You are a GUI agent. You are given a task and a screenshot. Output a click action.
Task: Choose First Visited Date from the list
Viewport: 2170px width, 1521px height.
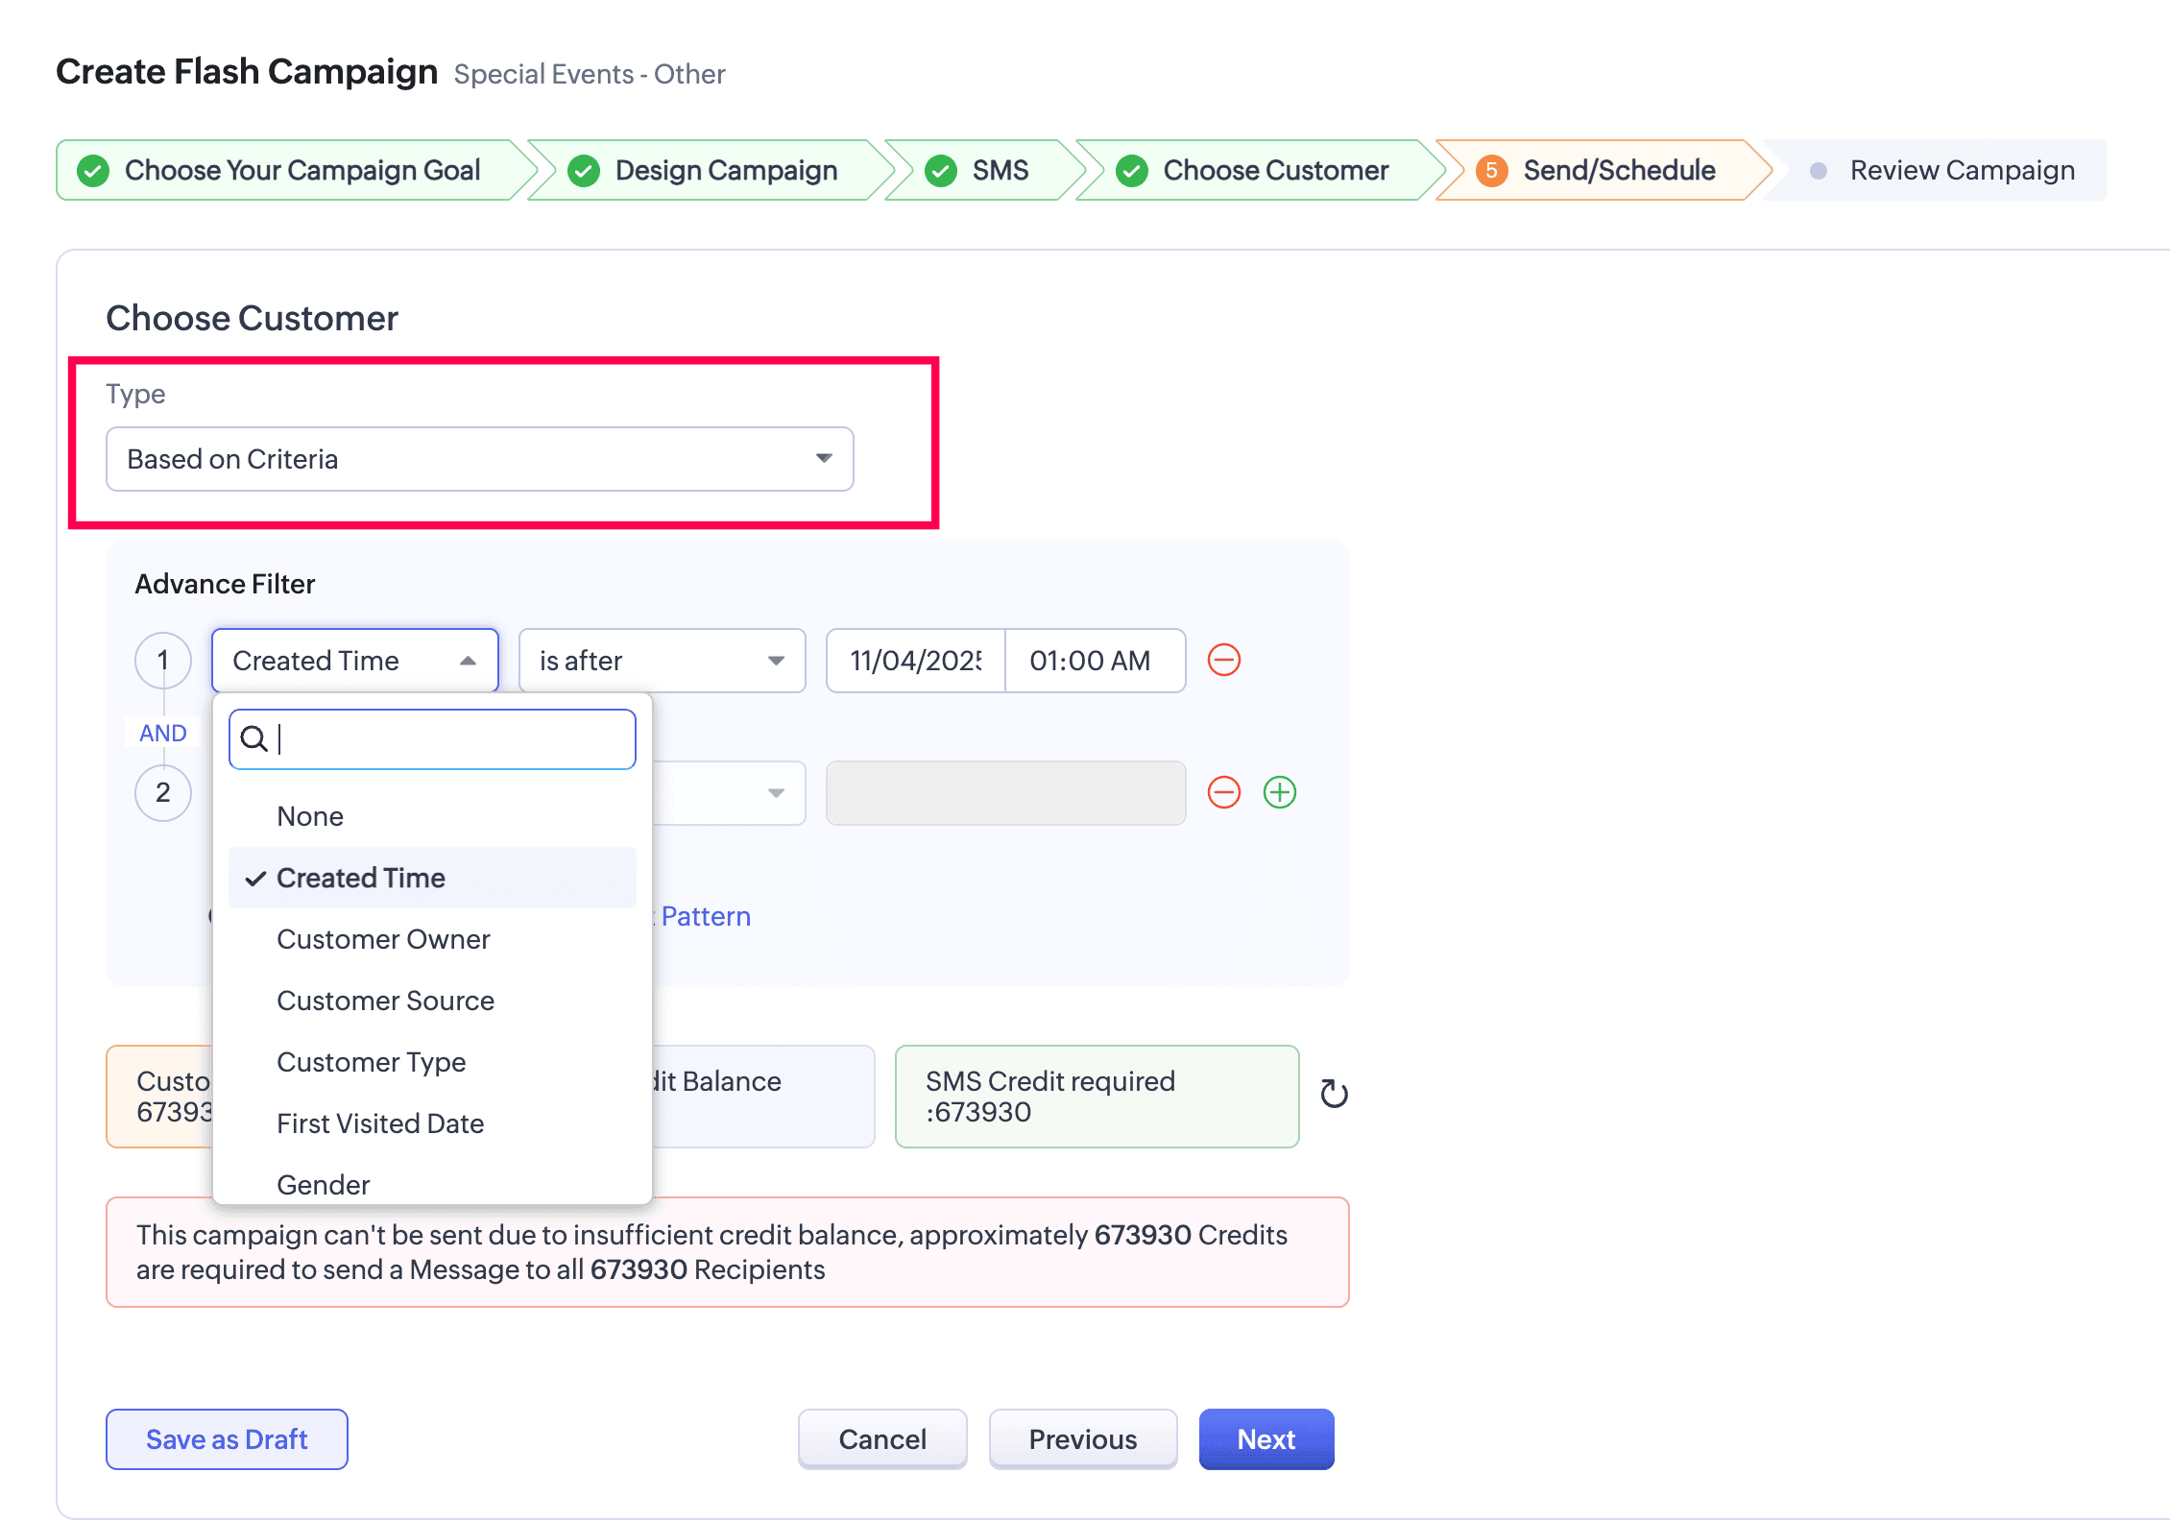432,1123
